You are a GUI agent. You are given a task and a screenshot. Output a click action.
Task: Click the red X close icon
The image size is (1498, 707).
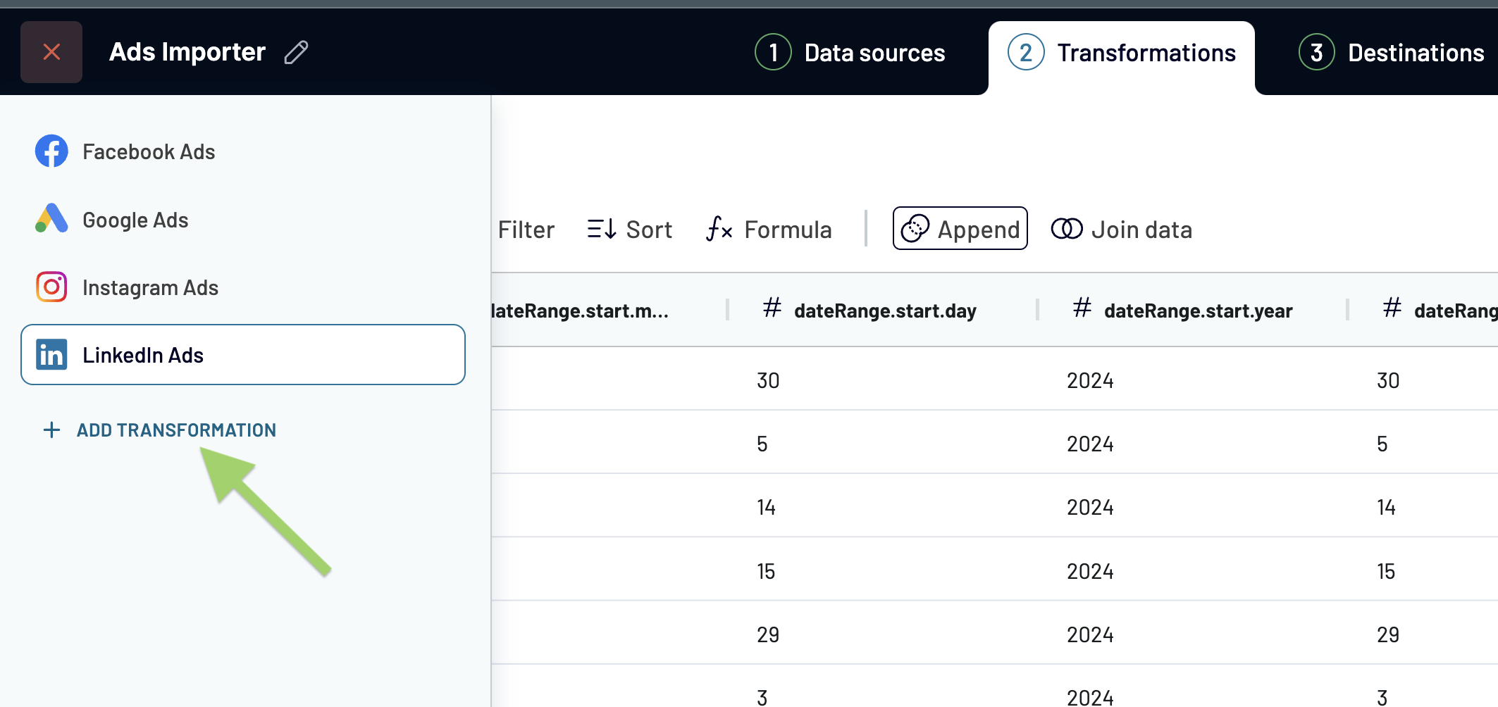(x=51, y=52)
